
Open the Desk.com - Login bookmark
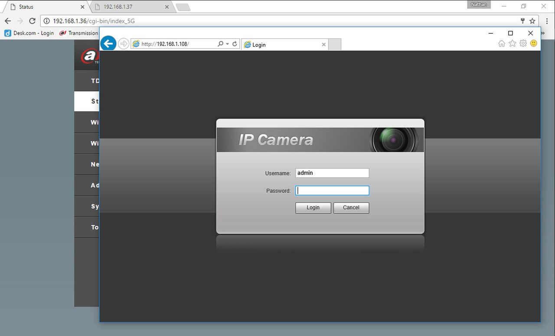point(29,33)
